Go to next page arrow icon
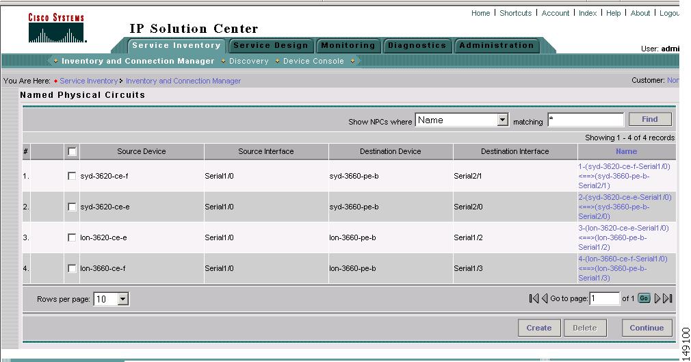This screenshot has width=691, height=362. tap(657, 298)
